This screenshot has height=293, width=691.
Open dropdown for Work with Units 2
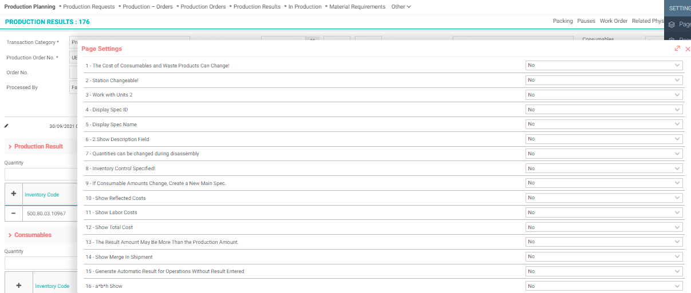click(604, 95)
